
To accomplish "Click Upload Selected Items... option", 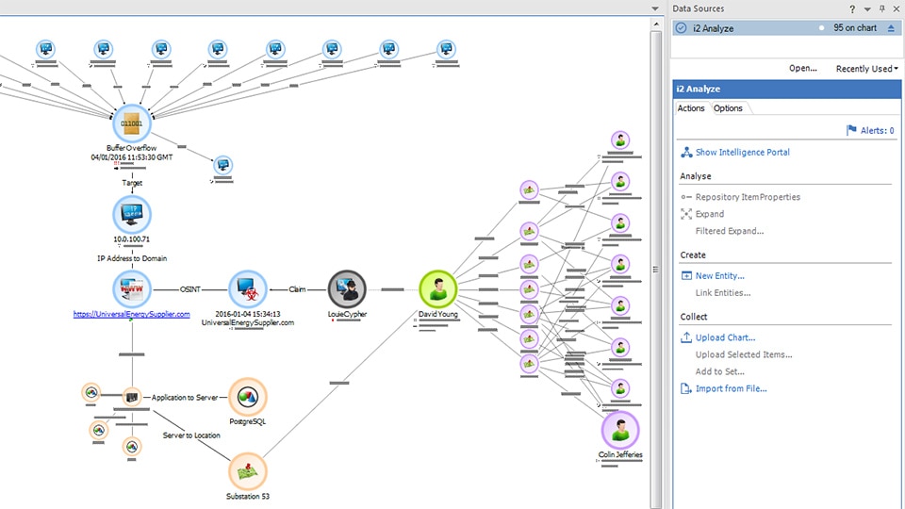I will (744, 354).
